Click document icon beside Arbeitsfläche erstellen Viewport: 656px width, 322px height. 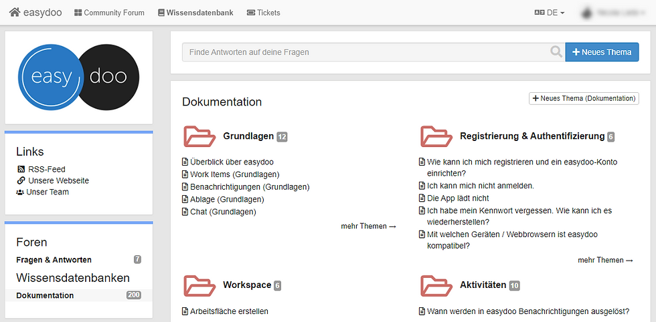tap(185, 311)
